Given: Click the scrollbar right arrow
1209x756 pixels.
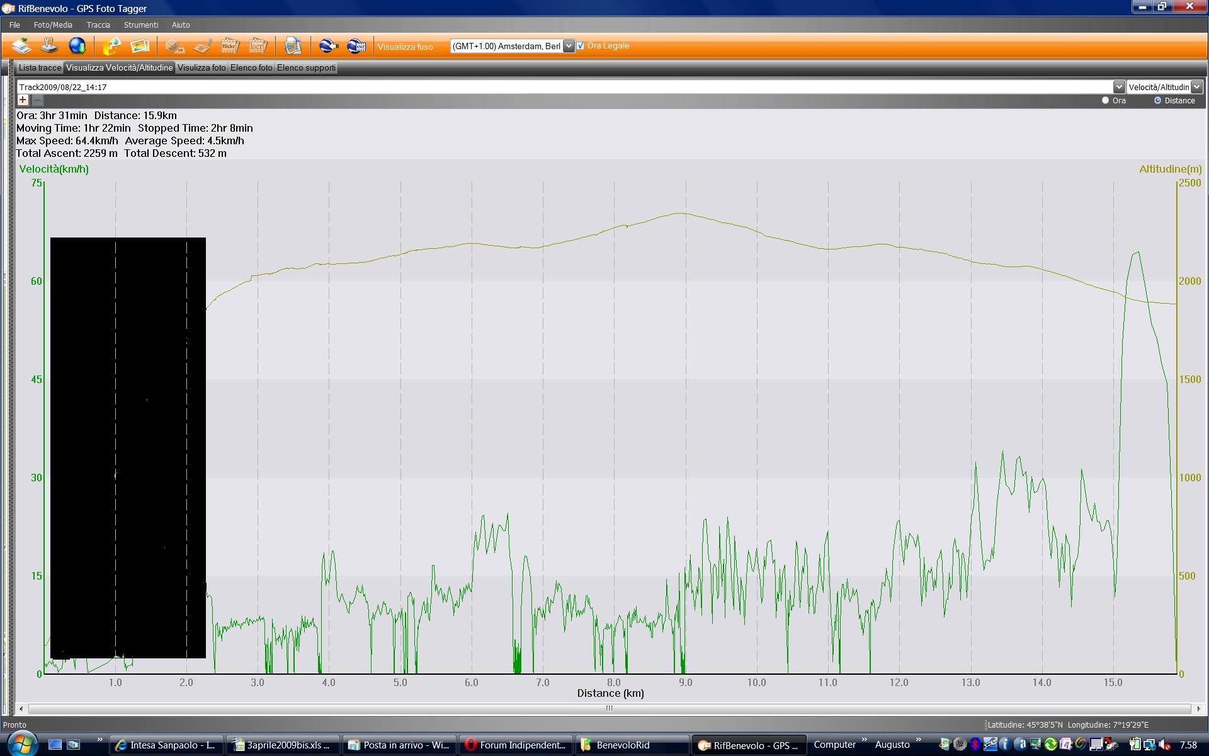Looking at the screenshot, I should (x=1198, y=708).
